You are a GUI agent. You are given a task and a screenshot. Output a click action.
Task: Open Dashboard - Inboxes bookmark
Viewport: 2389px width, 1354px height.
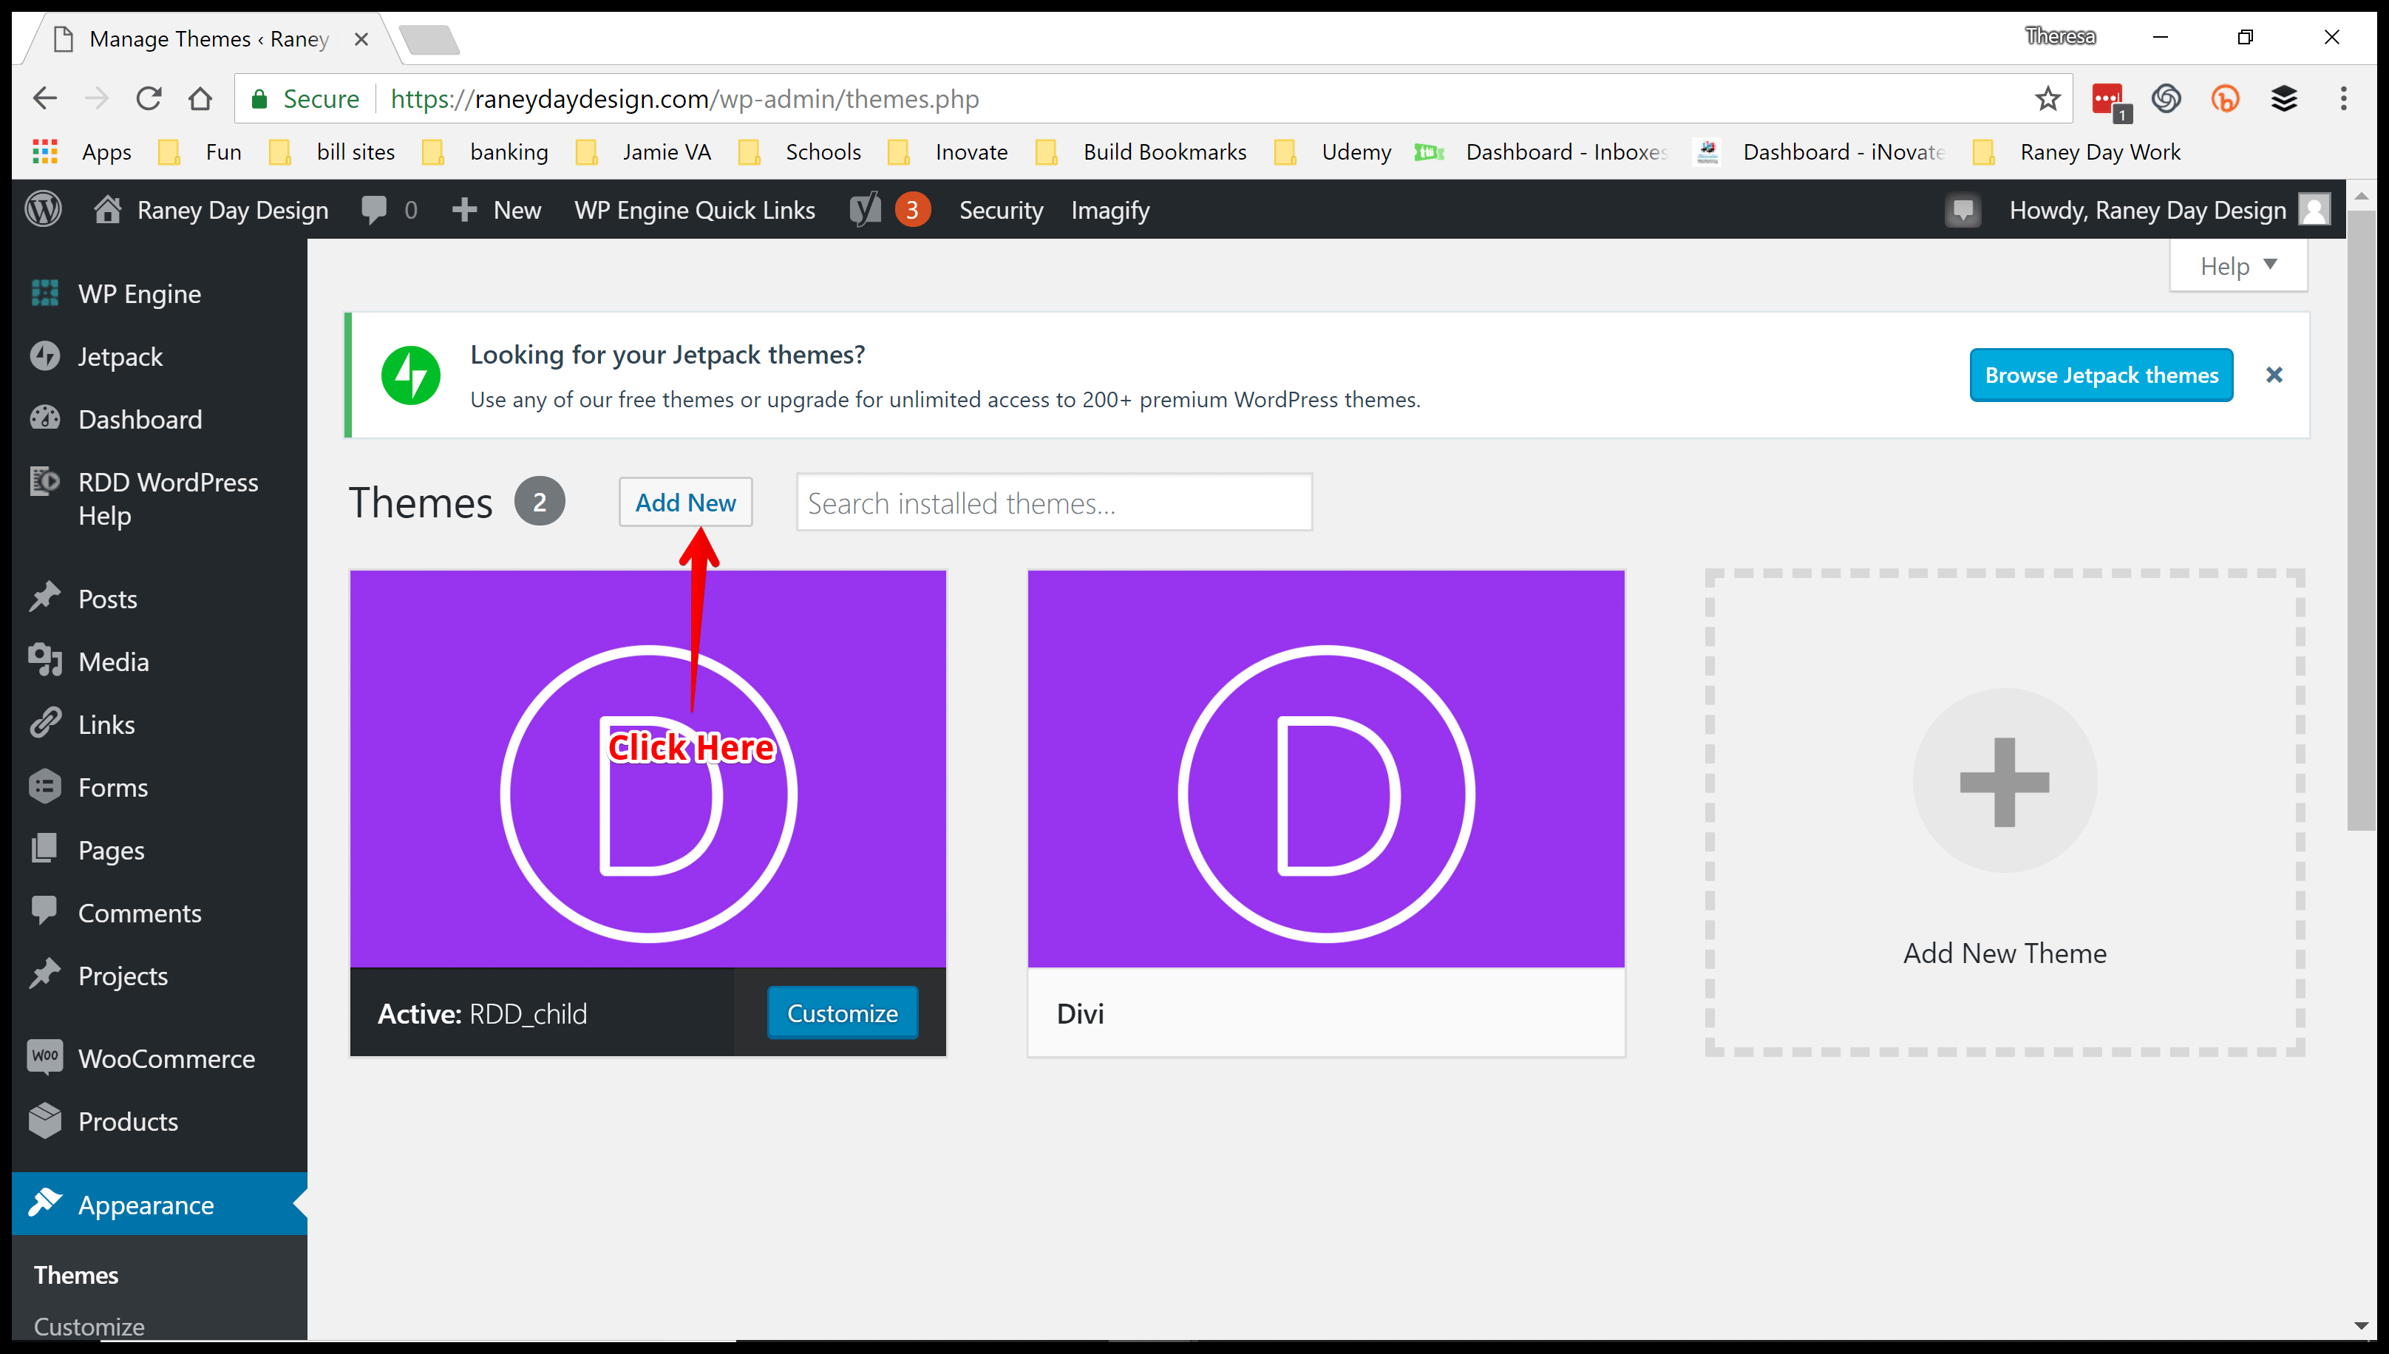click(x=1541, y=152)
